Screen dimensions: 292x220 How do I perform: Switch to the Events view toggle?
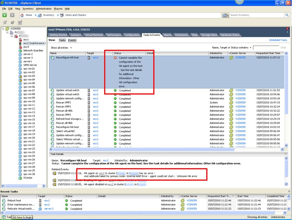point(72,40)
